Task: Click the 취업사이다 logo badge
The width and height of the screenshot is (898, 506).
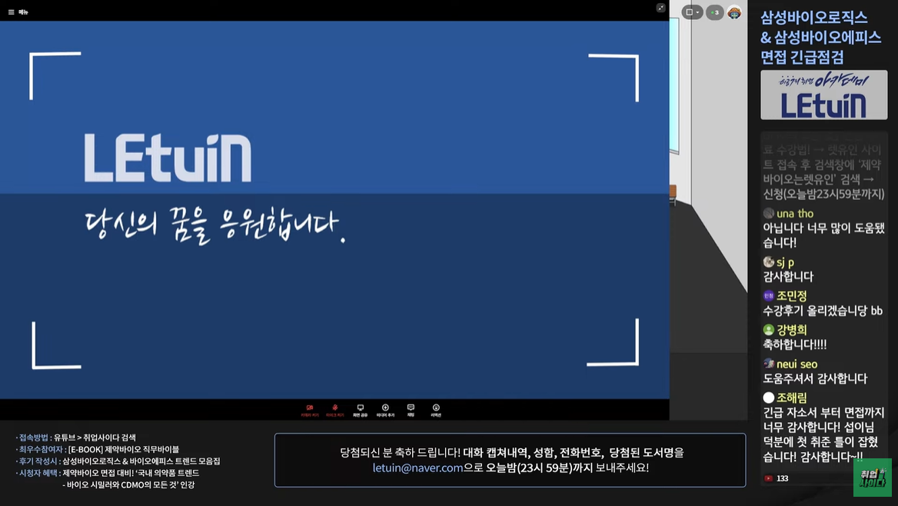Action: (x=873, y=478)
